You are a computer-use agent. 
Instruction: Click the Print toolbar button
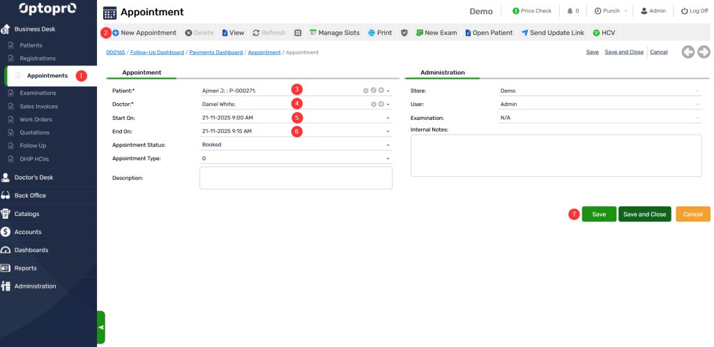379,33
